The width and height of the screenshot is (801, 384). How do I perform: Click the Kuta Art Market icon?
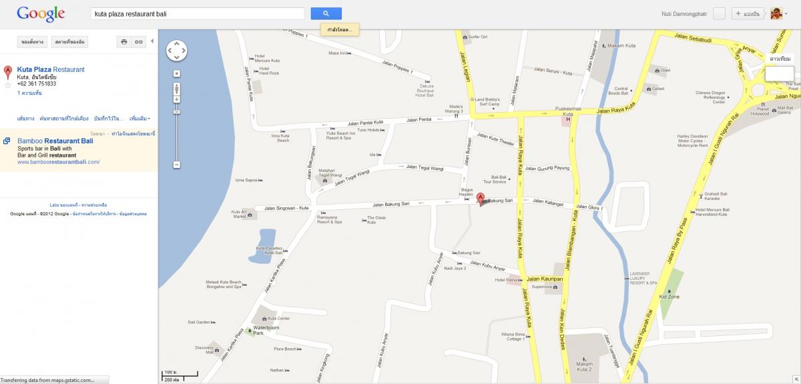pos(250,215)
